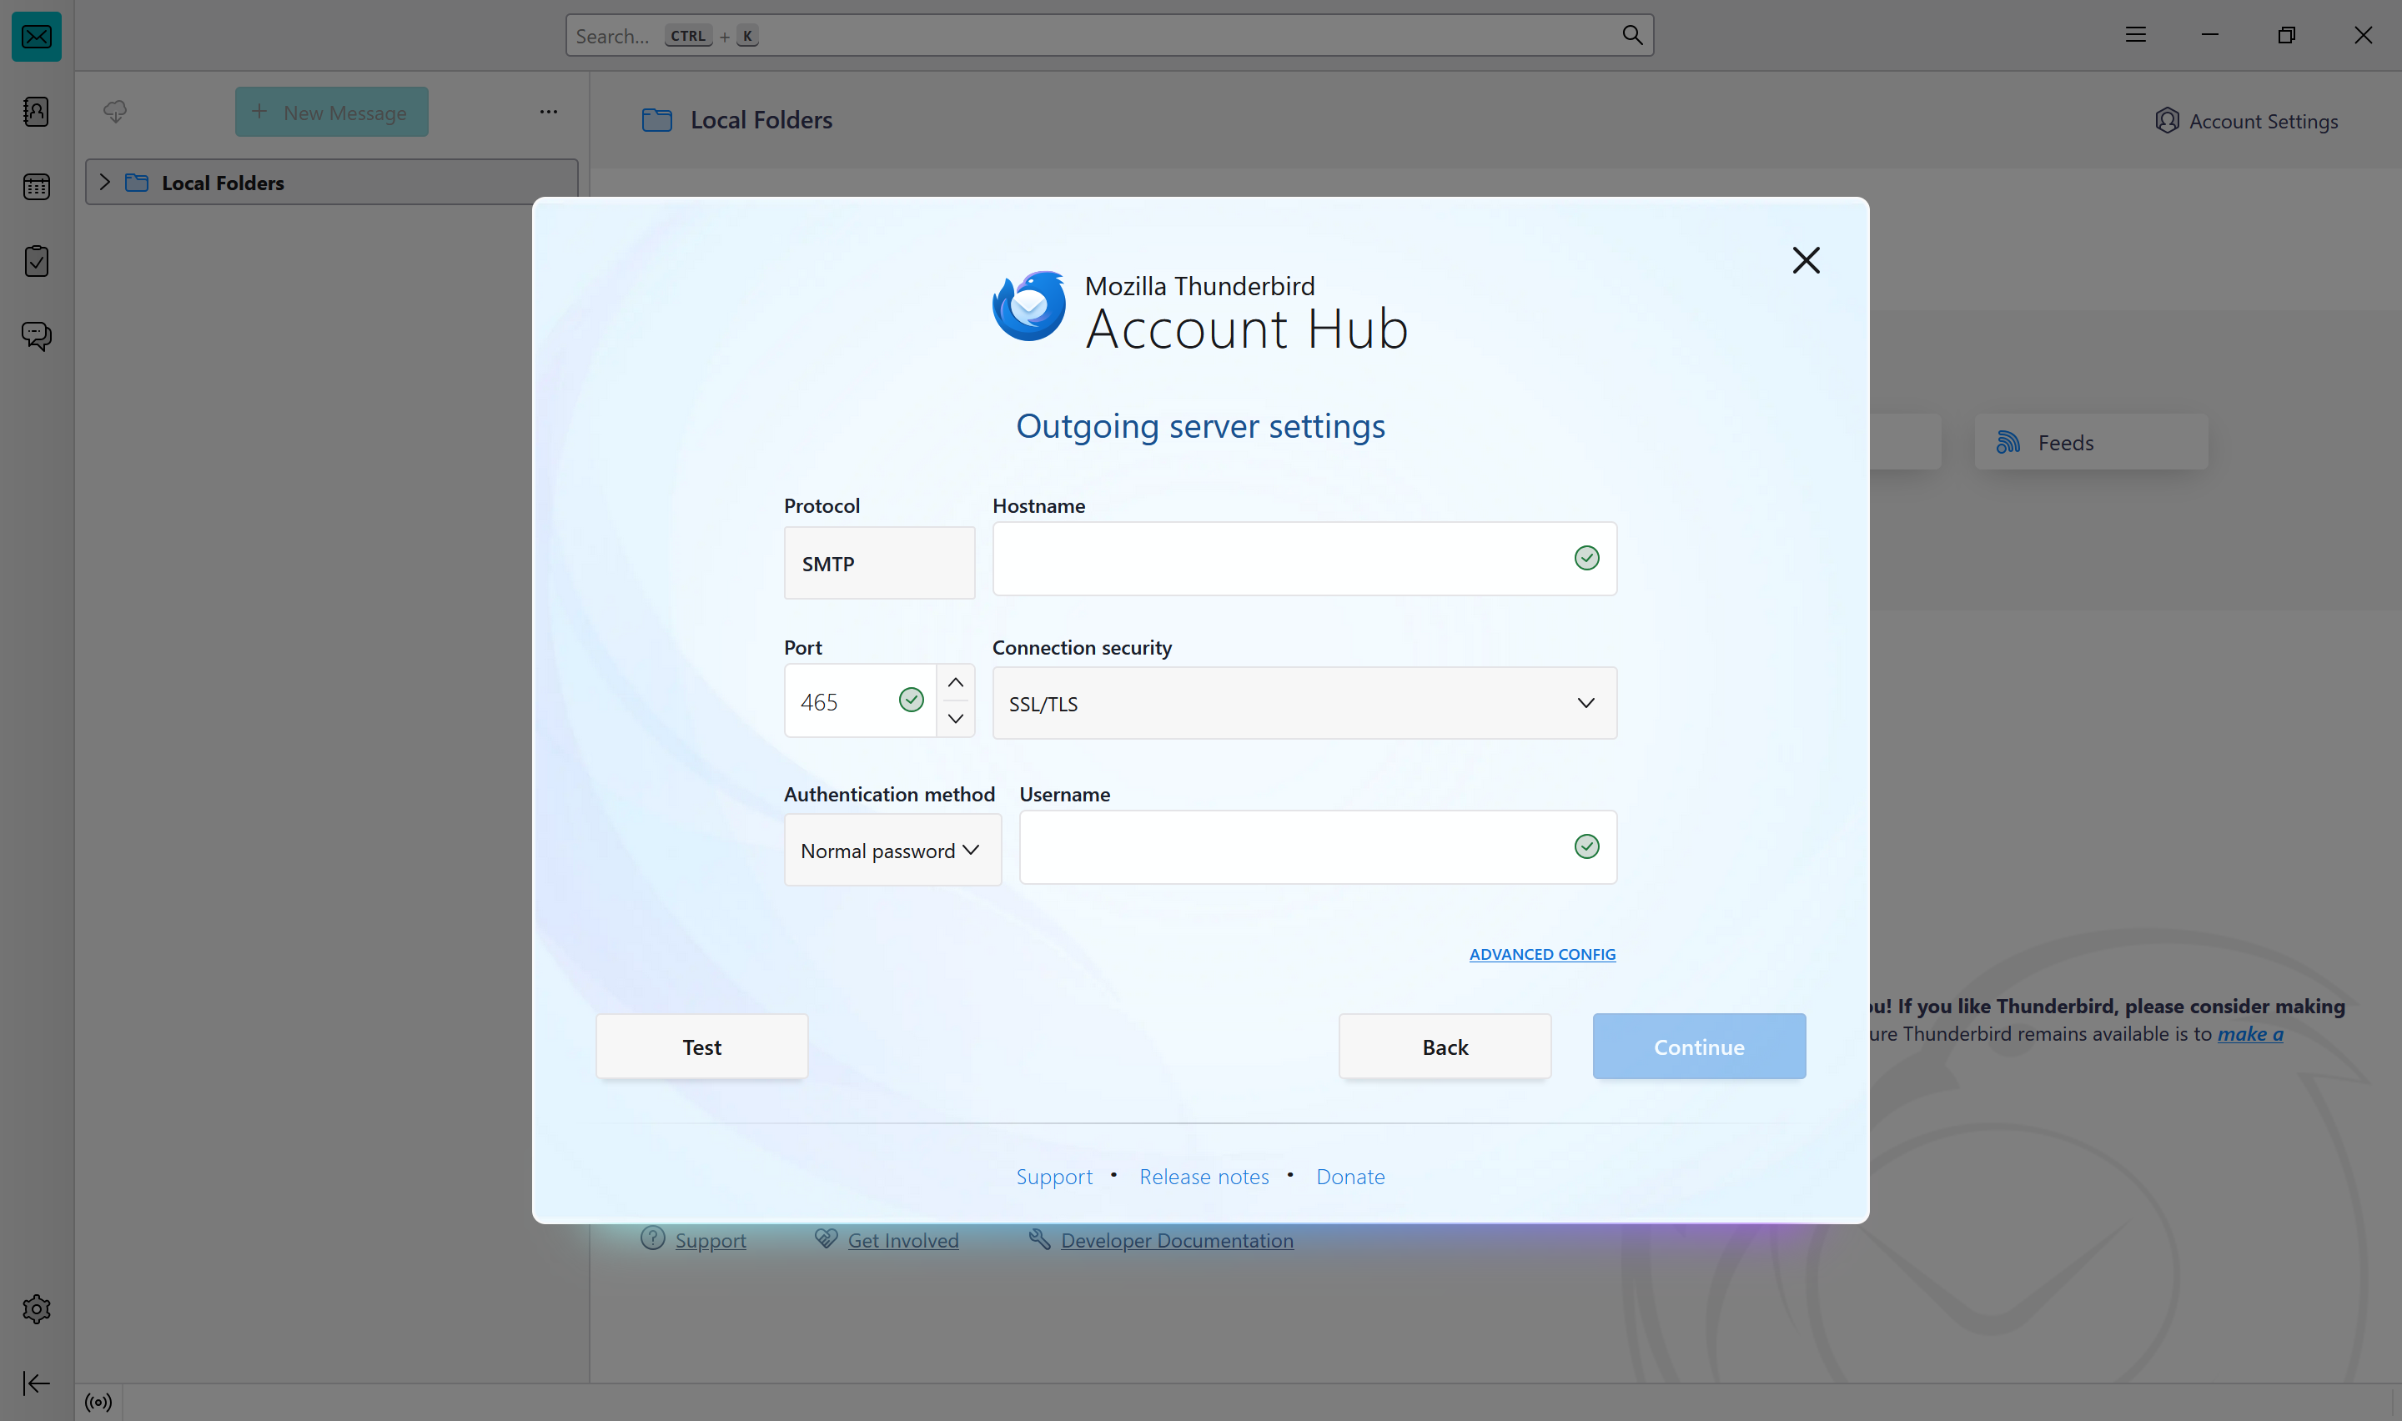
Task: Click the Username validation checkmark icon
Action: (1586, 846)
